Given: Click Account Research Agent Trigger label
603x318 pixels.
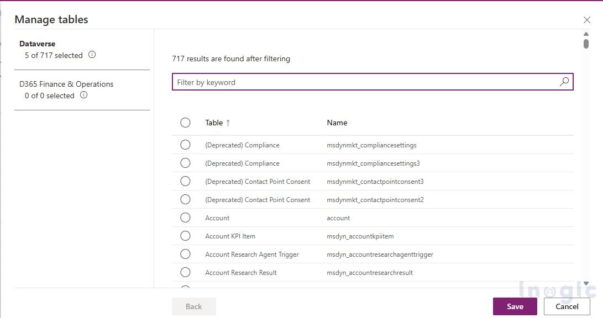Looking at the screenshot, I should pyautogui.click(x=252, y=255).
